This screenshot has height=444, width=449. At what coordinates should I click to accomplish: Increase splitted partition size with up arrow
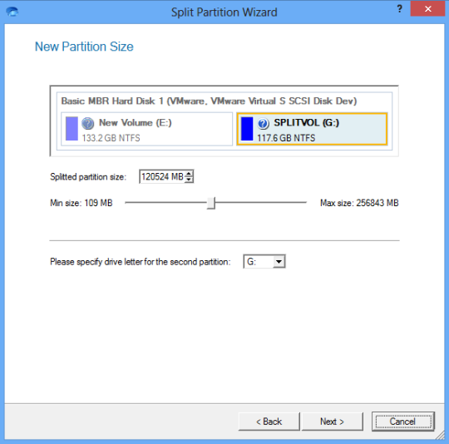point(189,174)
